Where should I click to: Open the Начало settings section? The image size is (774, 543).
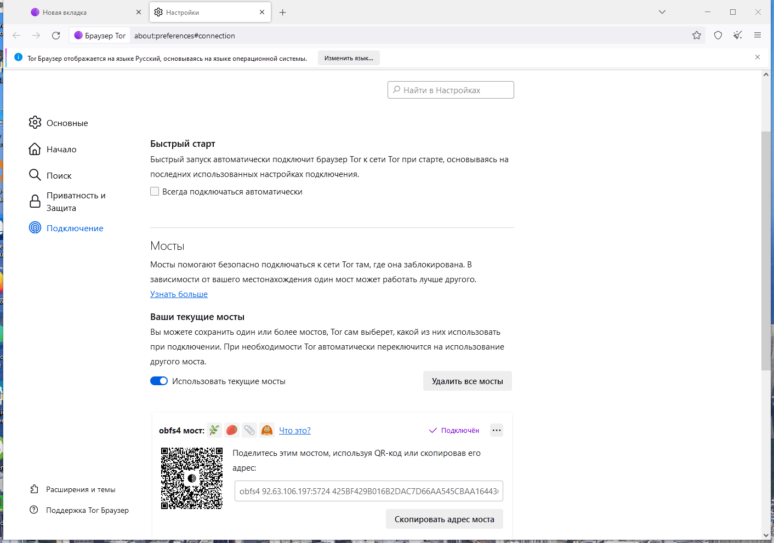[53, 149]
